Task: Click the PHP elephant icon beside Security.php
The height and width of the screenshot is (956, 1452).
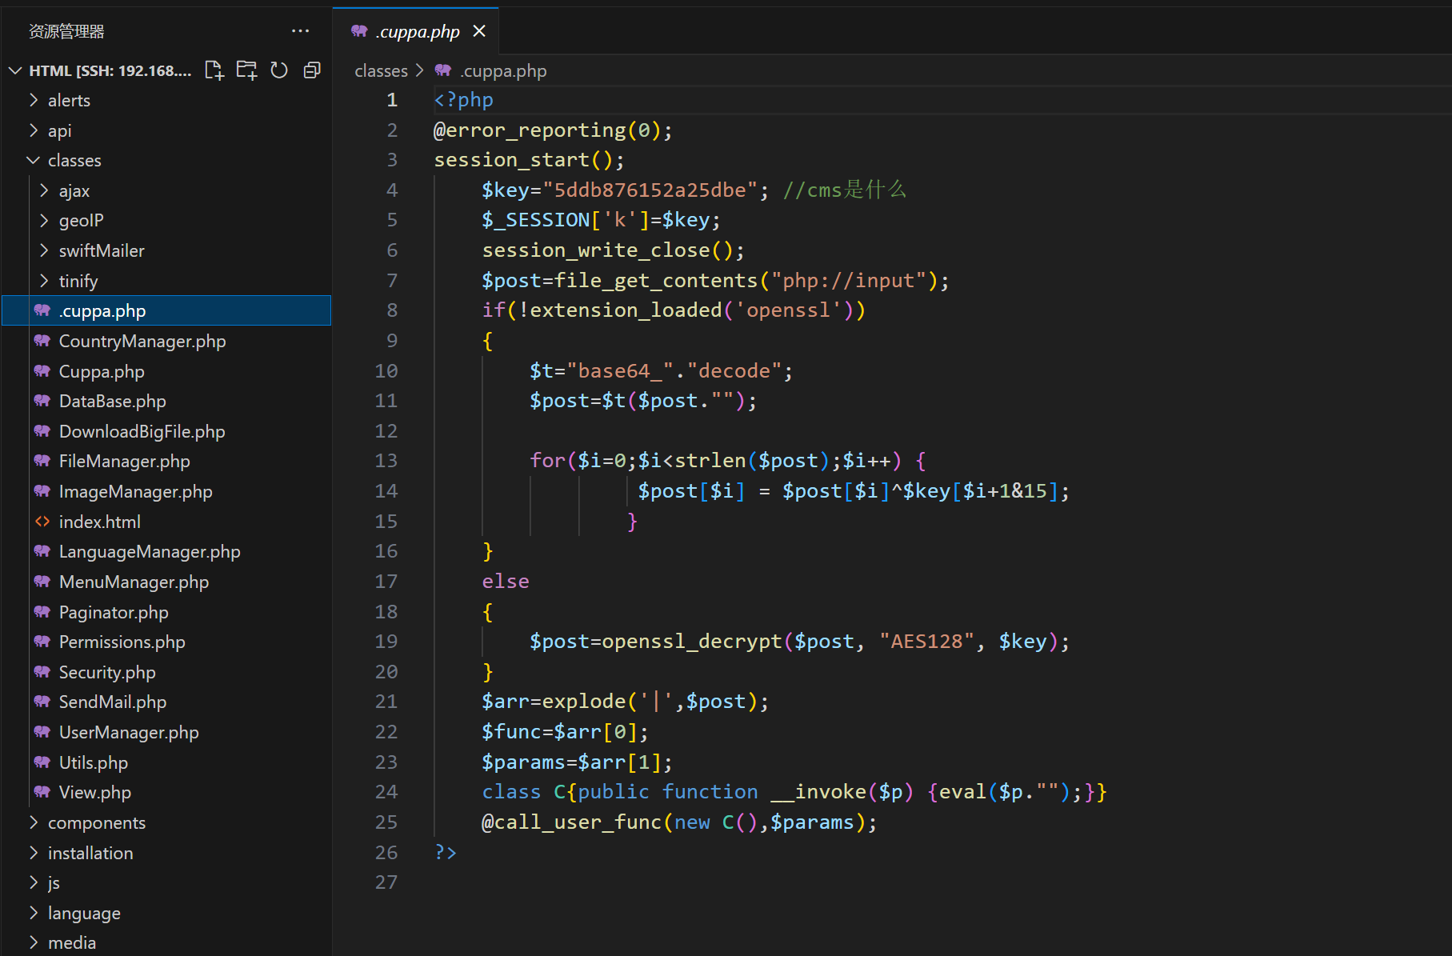Action: [42, 672]
